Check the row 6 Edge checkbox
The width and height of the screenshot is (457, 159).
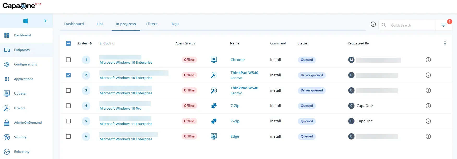pos(68,136)
